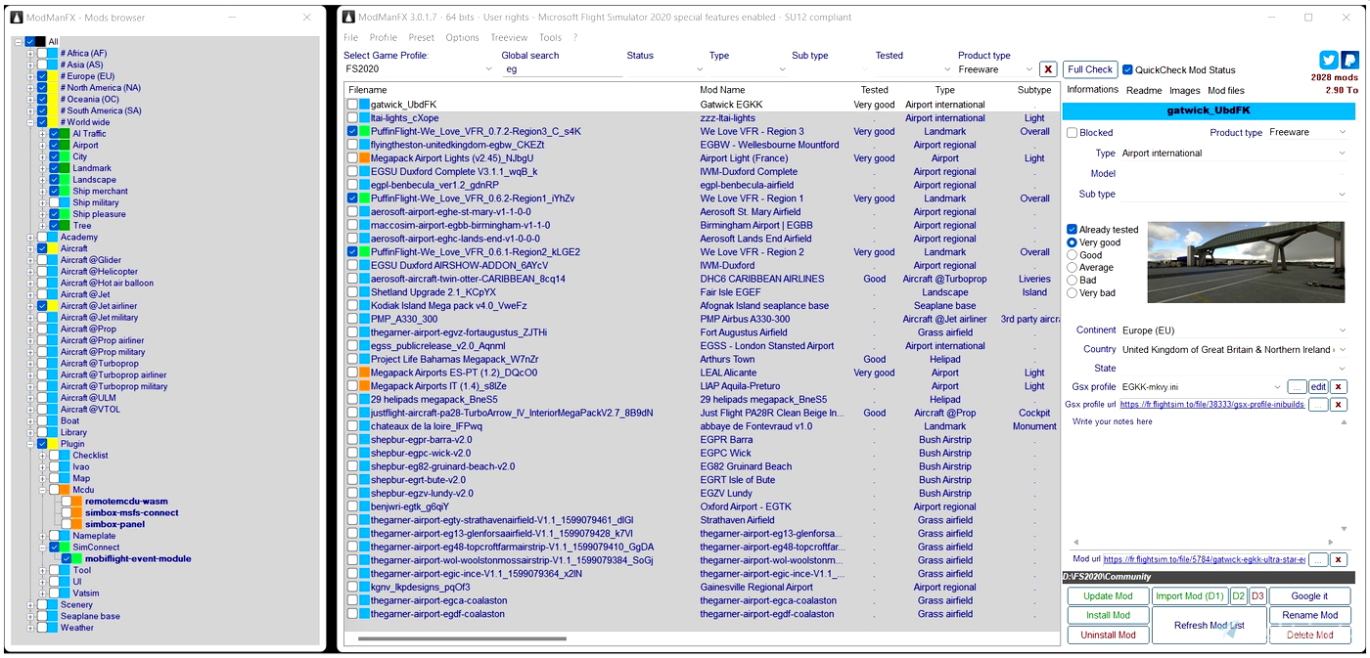Open the Profile menu
This screenshot has height=658, width=1370.
383,38
